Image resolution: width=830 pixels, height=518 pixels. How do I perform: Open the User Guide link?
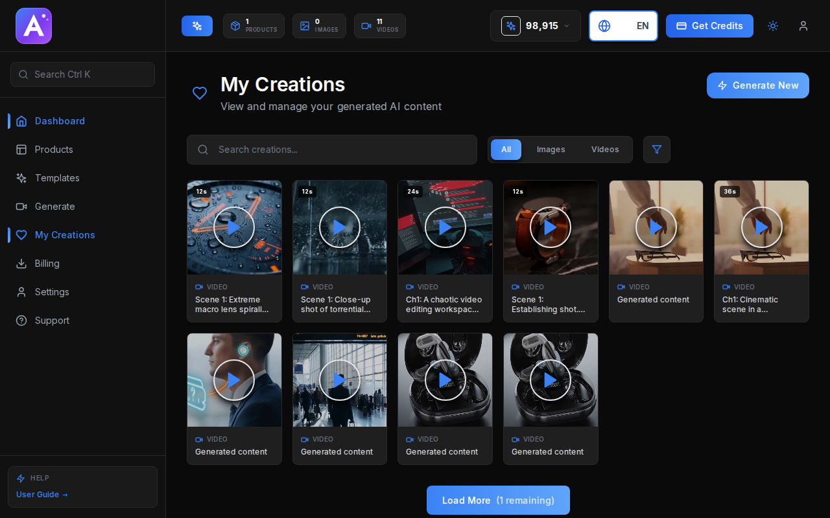(x=42, y=495)
